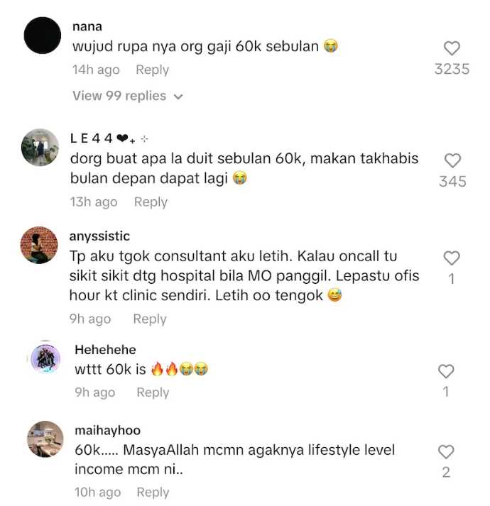The width and height of the screenshot is (490, 506).
Task: Reply to Hehehehe's comment
Action: click(153, 392)
